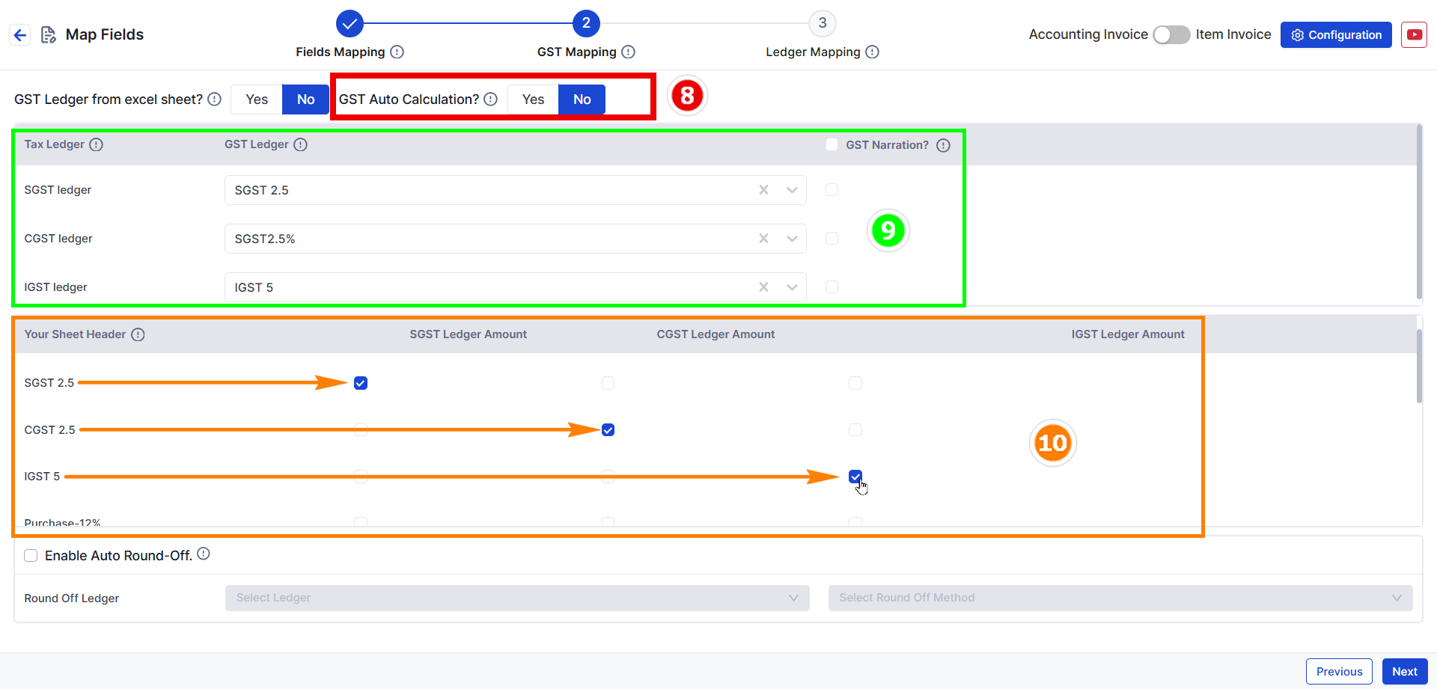Click the IGST 5 ledger field text
Viewport: 1437px width, 689px height.
tap(254, 287)
